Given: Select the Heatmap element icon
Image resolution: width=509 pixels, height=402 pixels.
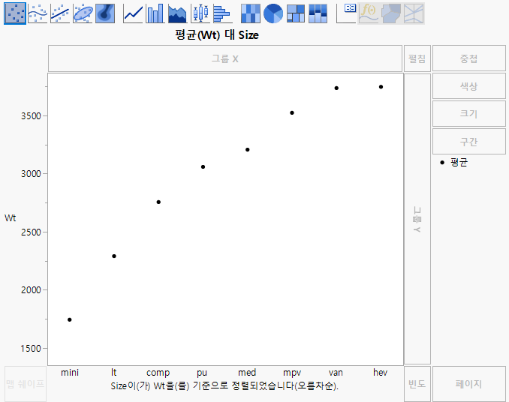Looking at the screenshot, I should pos(251,13).
